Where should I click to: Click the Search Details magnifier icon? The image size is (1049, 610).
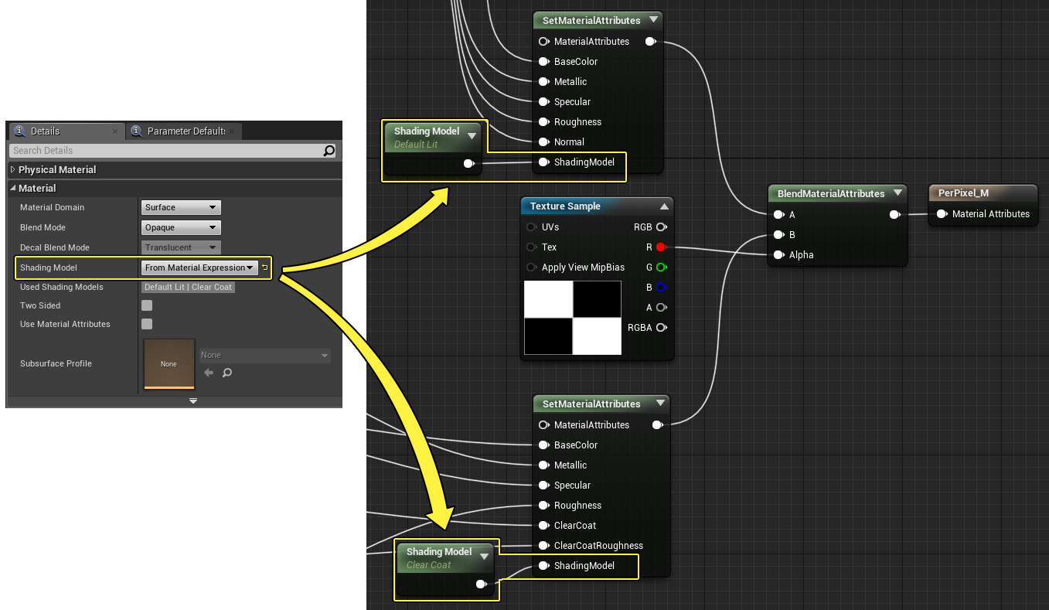(x=329, y=151)
